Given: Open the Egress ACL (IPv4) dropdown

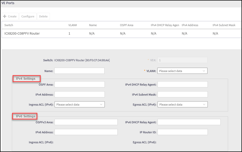Looking at the screenshot, I should coord(183,104).
